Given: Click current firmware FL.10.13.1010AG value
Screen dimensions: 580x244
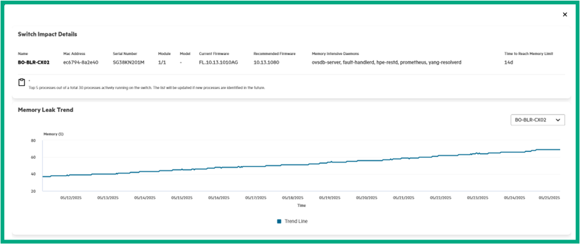Looking at the screenshot, I should (218, 63).
